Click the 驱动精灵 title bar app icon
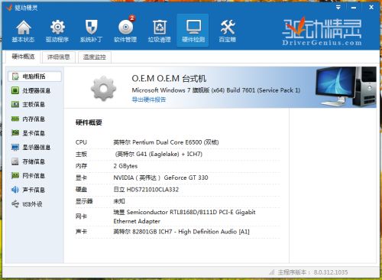 pos(9,8)
